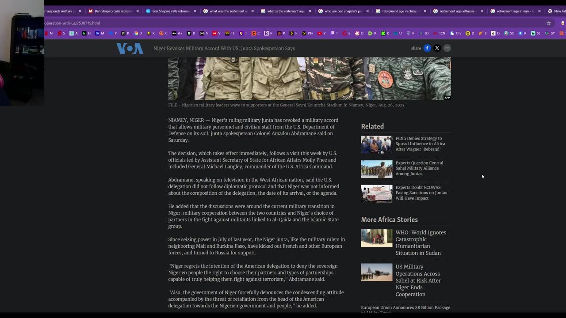Click 'Niger Revokes Military Accord' header title
566x318 pixels.
click(x=224, y=48)
